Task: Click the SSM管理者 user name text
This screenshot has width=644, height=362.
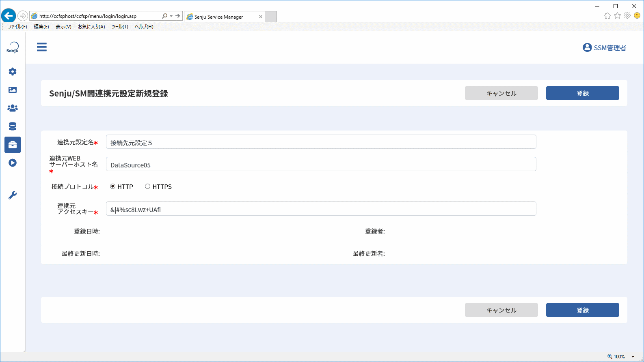Action: [x=610, y=48]
